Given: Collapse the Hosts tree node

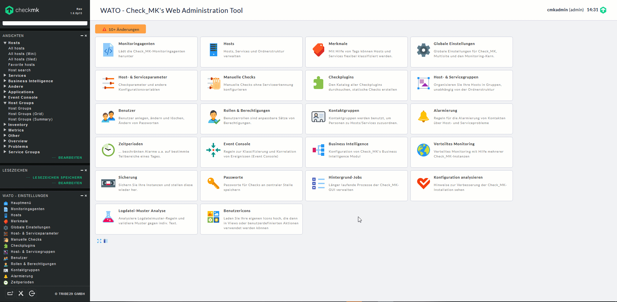Looking at the screenshot, I should tap(5, 43).
